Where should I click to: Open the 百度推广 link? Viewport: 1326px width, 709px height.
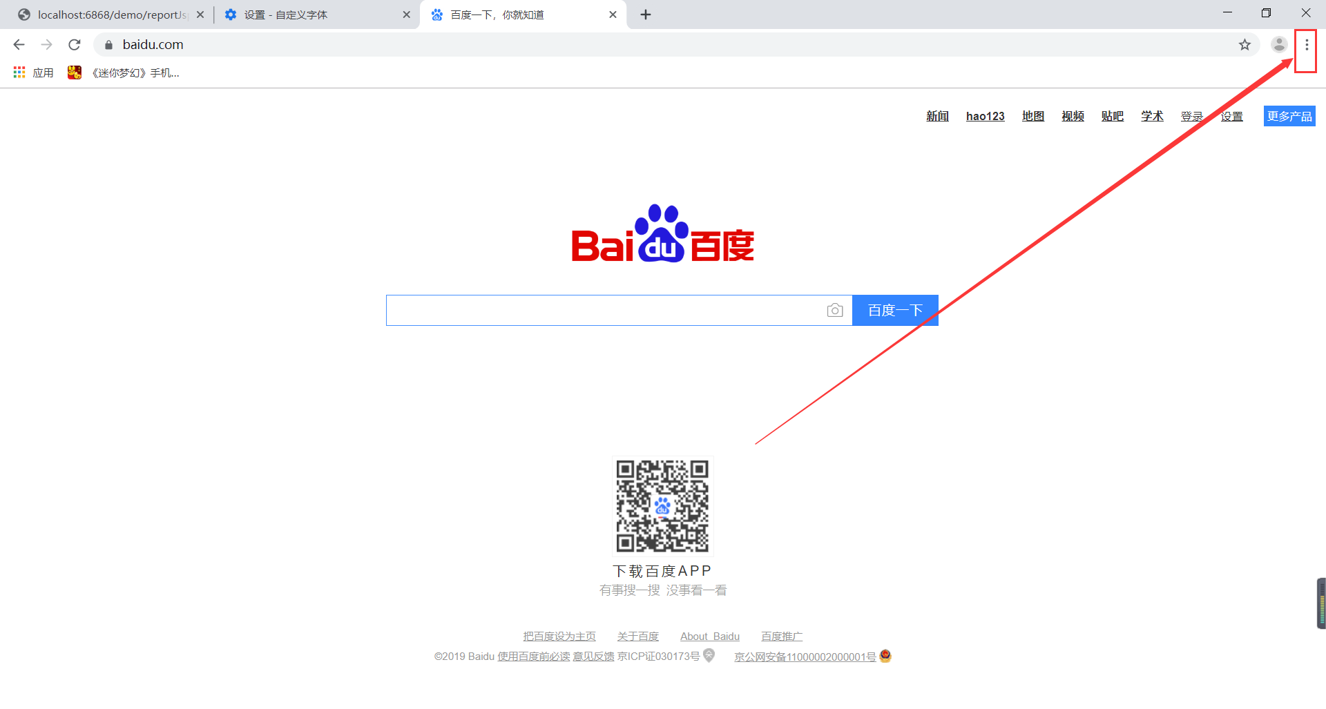(782, 637)
